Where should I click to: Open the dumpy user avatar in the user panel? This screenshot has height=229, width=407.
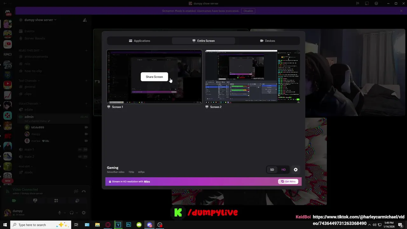pyautogui.click(x=8, y=213)
